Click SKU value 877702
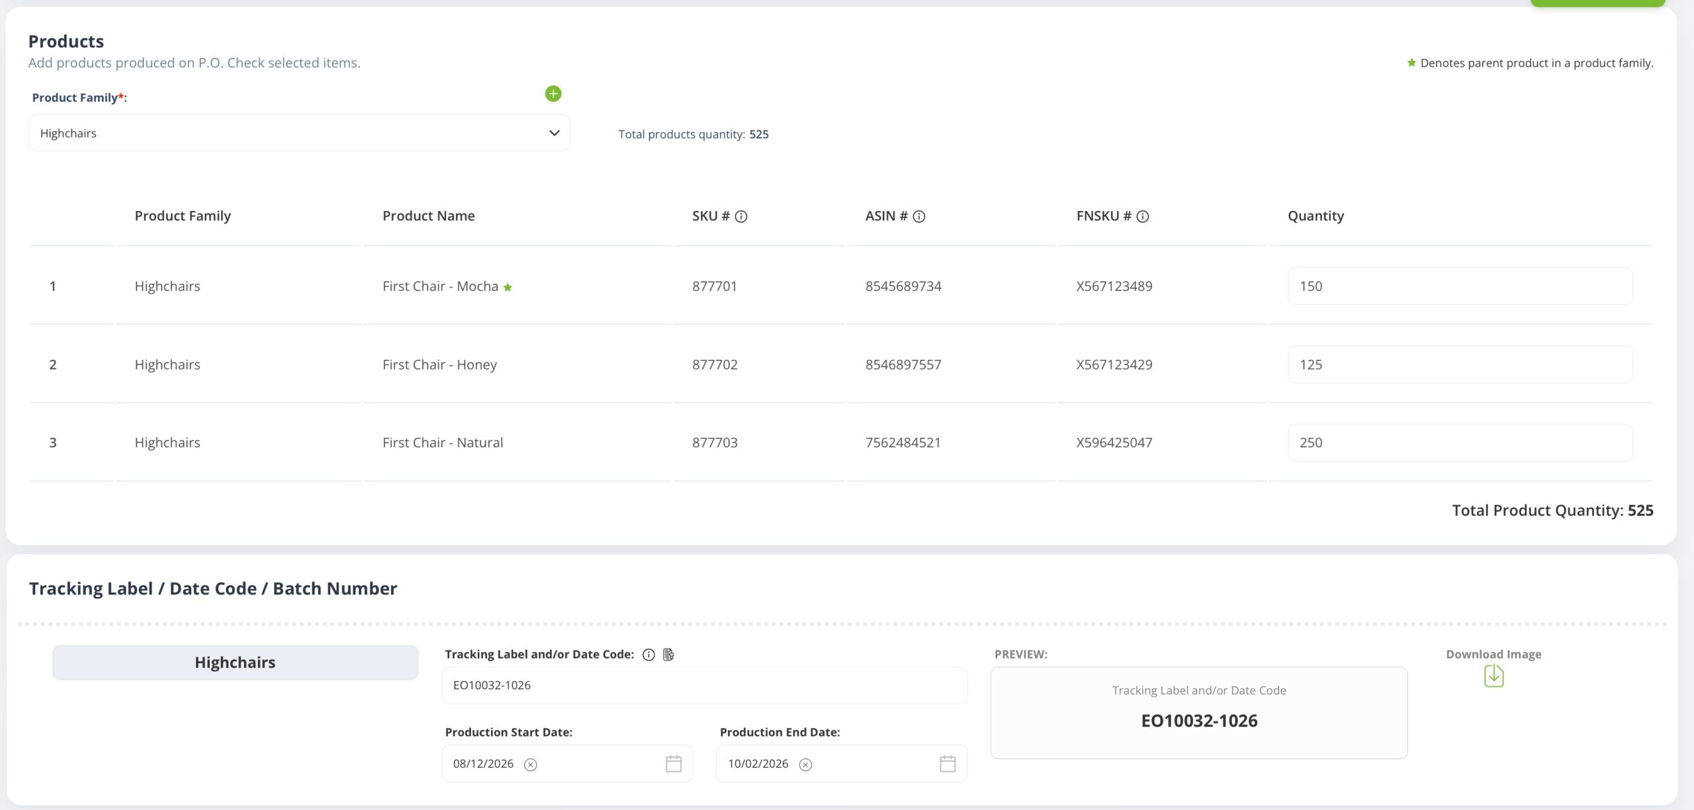Image resolution: width=1694 pixels, height=810 pixels. [715, 364]
